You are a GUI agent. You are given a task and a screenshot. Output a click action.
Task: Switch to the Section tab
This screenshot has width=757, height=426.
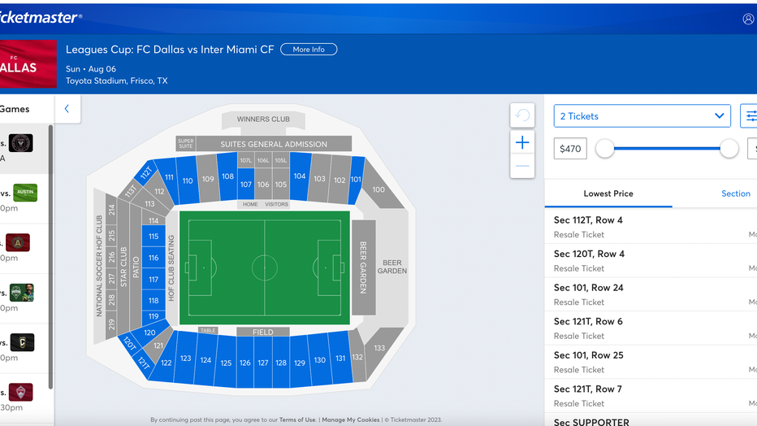click(735, 193)
